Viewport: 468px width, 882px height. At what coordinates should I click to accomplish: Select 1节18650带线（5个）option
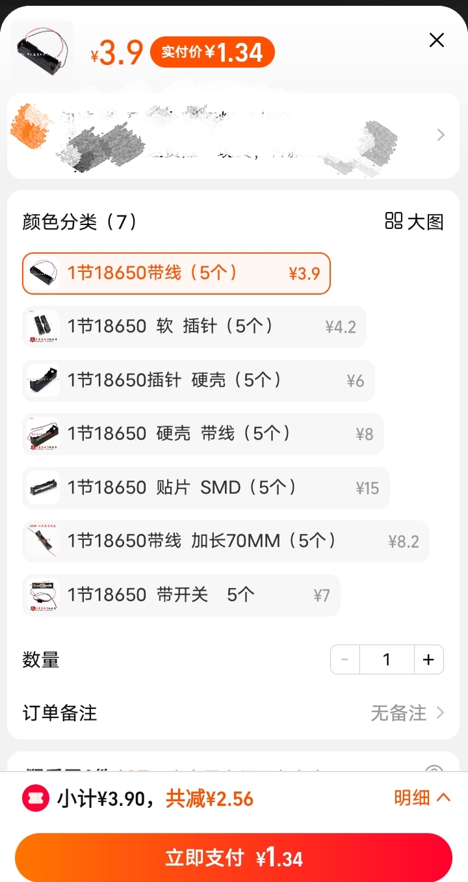(176, 273)
